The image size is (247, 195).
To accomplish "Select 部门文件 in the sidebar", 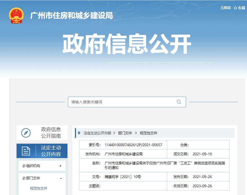I will (x=33, y=178).
